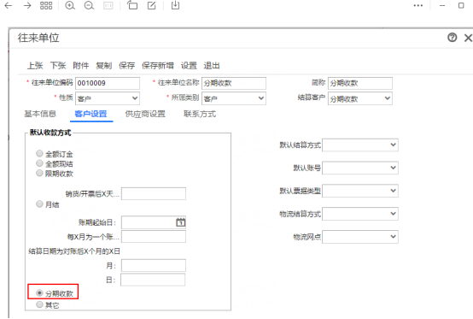Select the 全额订金 radio option

pyautogui.click(x=39, y=153)
